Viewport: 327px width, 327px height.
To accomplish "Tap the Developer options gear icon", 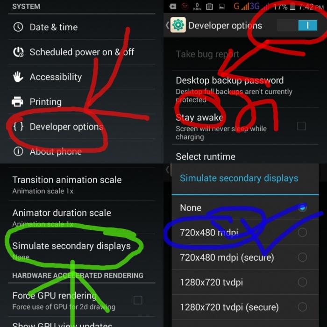I will (178, 25).
